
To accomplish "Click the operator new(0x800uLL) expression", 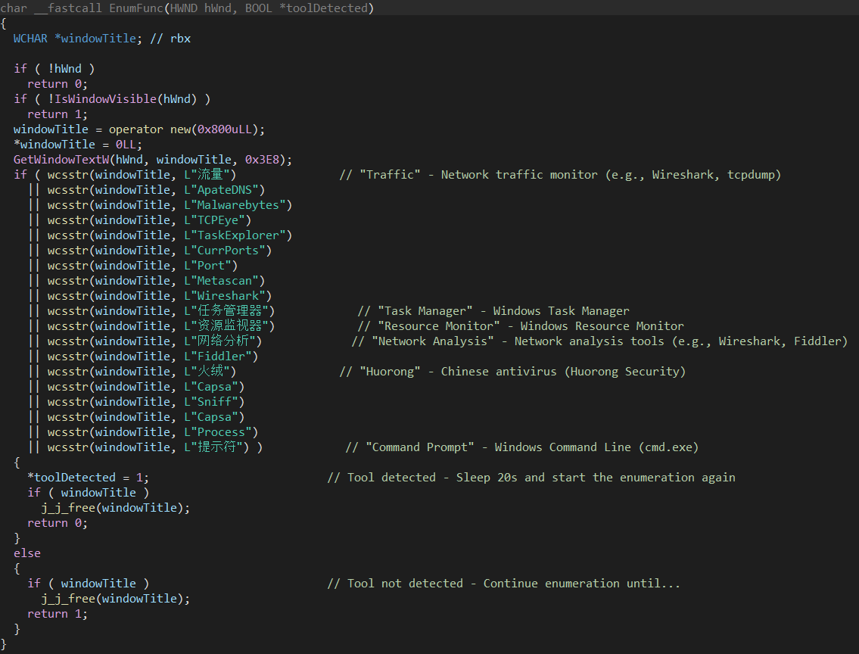I will tap(183, 129).
